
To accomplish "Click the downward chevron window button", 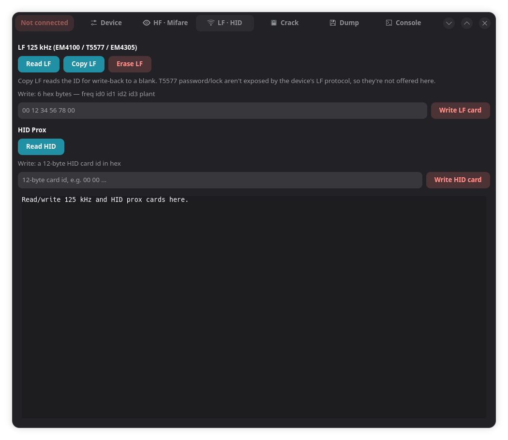I will 448,23.
